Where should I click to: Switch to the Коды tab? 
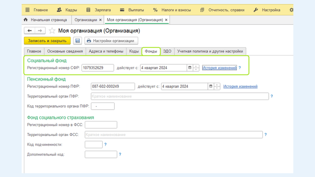tap(134, 52)
